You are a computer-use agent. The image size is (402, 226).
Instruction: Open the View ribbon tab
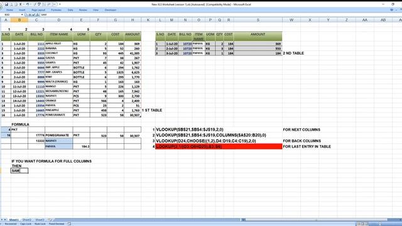coord(95,10)
